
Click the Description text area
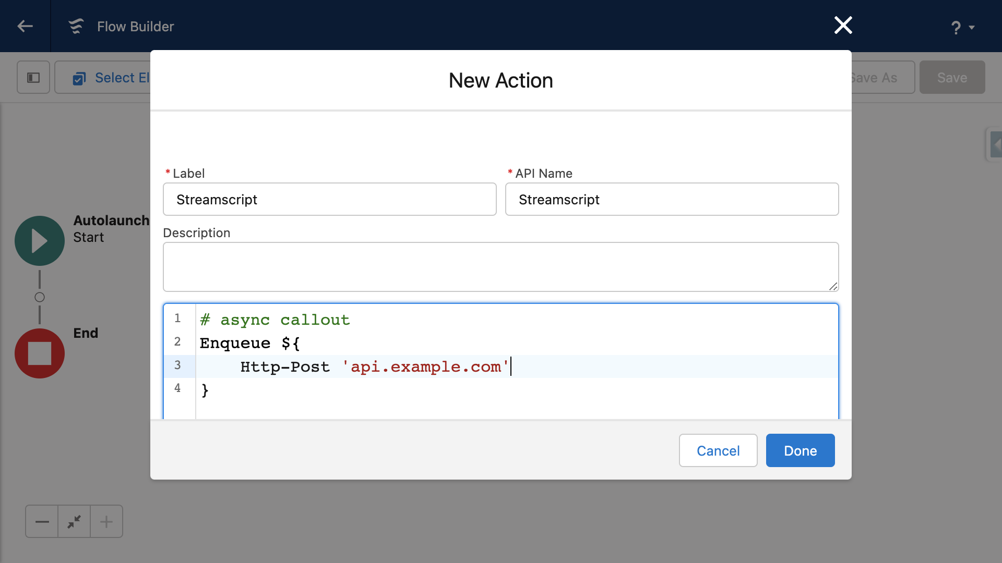500,266
